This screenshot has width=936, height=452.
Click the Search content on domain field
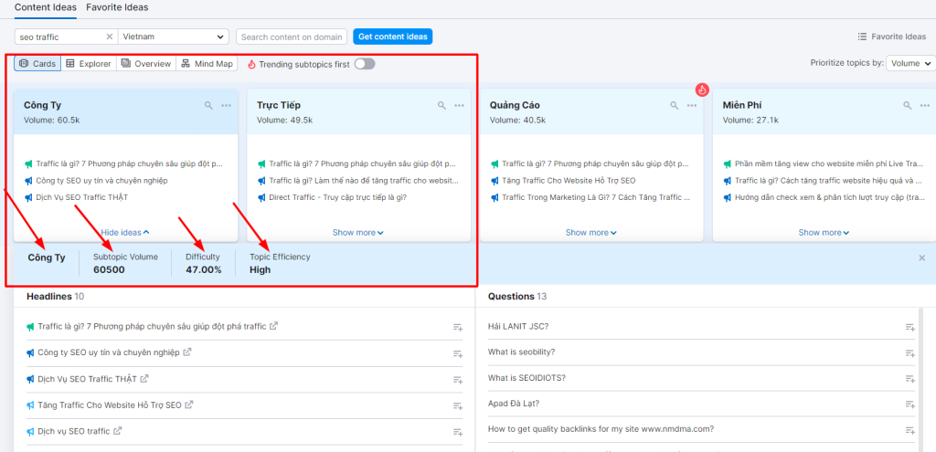point(292,37)
